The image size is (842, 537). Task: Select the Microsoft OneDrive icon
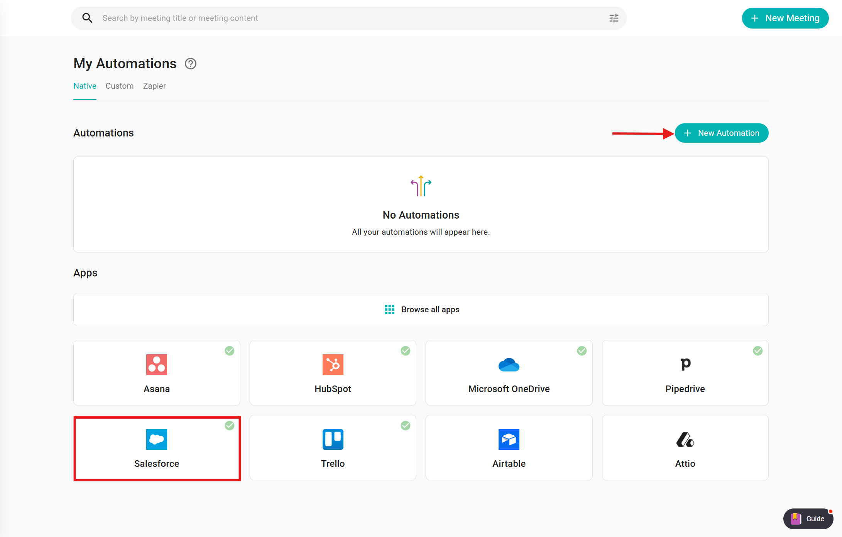tap(509, 364)
